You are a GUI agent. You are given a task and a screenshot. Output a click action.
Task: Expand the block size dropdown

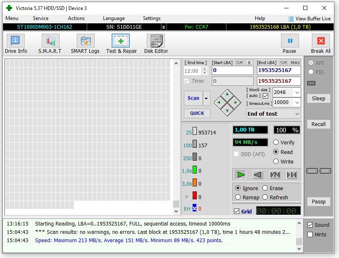coord(297,92)
